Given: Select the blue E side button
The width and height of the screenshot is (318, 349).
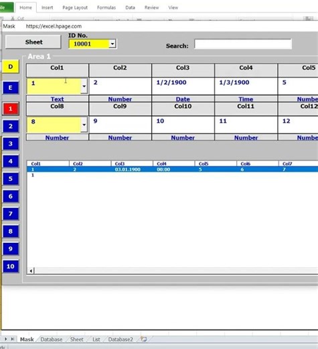Looking at the screenshot, I should tap(11, 87).
